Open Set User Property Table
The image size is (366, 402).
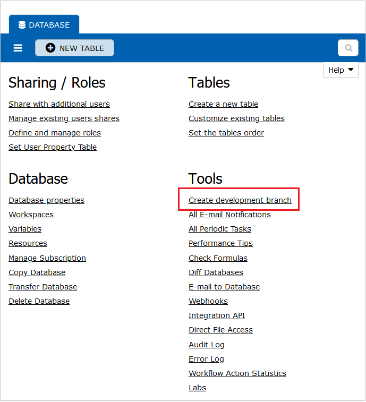53,147
